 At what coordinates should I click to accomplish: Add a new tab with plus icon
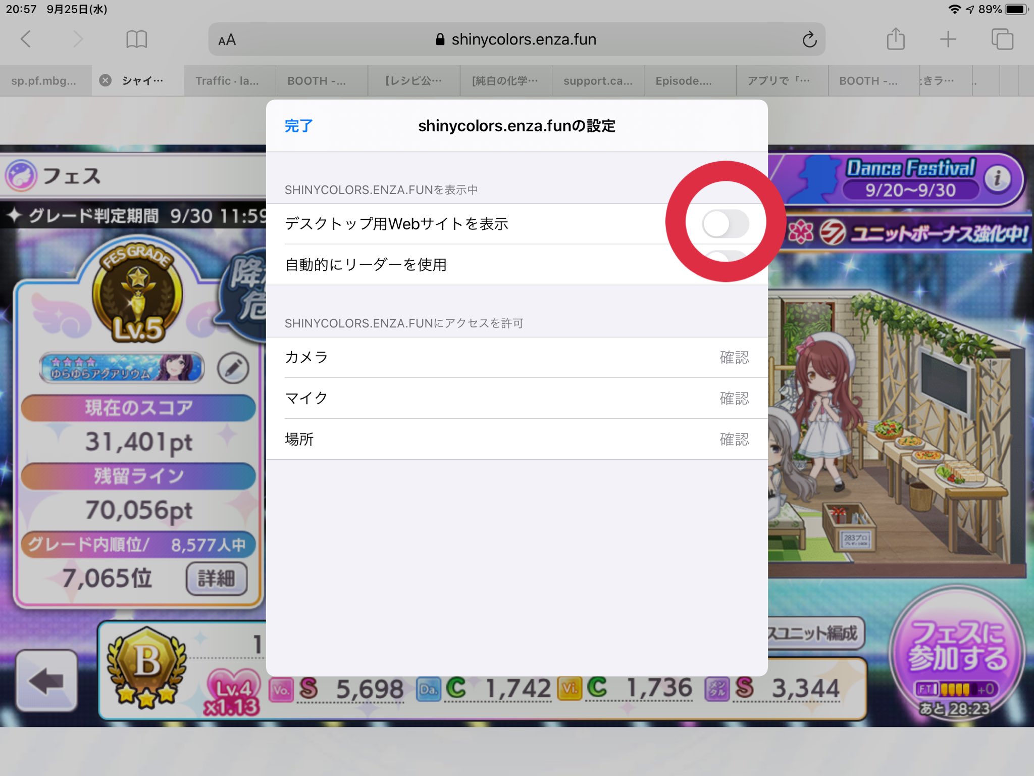tap(948, 39)
